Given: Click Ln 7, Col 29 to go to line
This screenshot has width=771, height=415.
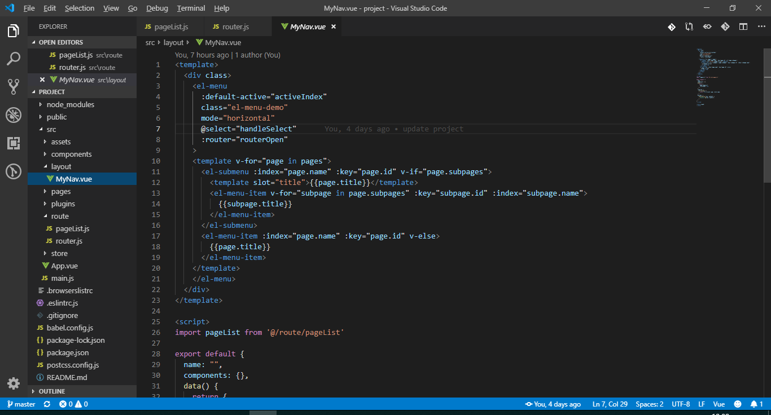Looking at the screenshot, I should pyautogui.click(x=610, y=404).
